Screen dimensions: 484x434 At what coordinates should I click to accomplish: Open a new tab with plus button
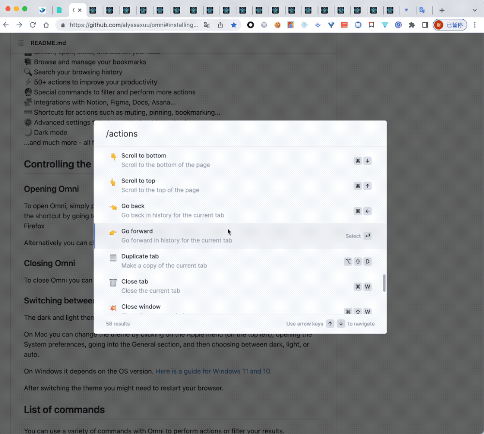pos(441,10)
